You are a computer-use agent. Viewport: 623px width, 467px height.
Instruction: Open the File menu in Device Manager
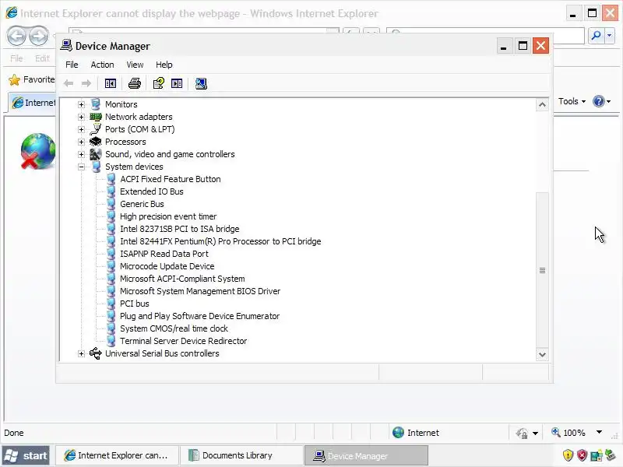[x=72, y=65]
